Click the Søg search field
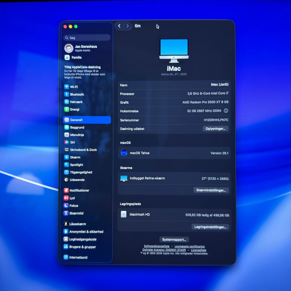 tap(87, 38)
